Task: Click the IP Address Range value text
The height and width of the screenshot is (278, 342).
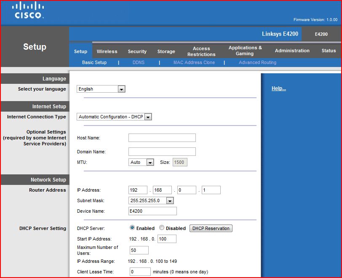Action: (152, 261)
